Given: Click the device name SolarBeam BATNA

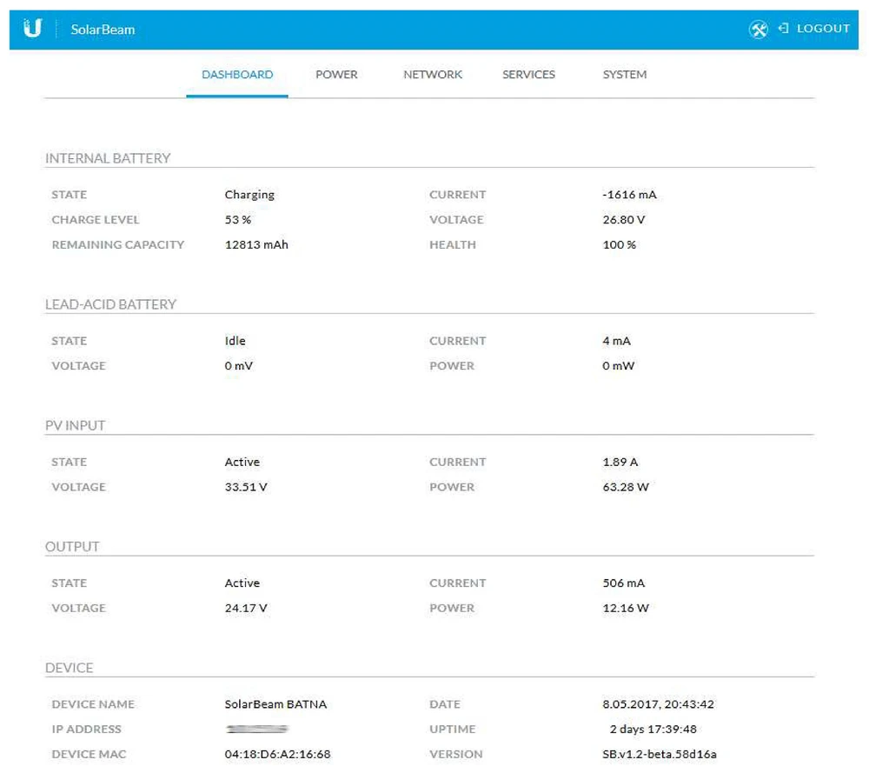Looking at the screenshot, I should click(x=275, y=704).
